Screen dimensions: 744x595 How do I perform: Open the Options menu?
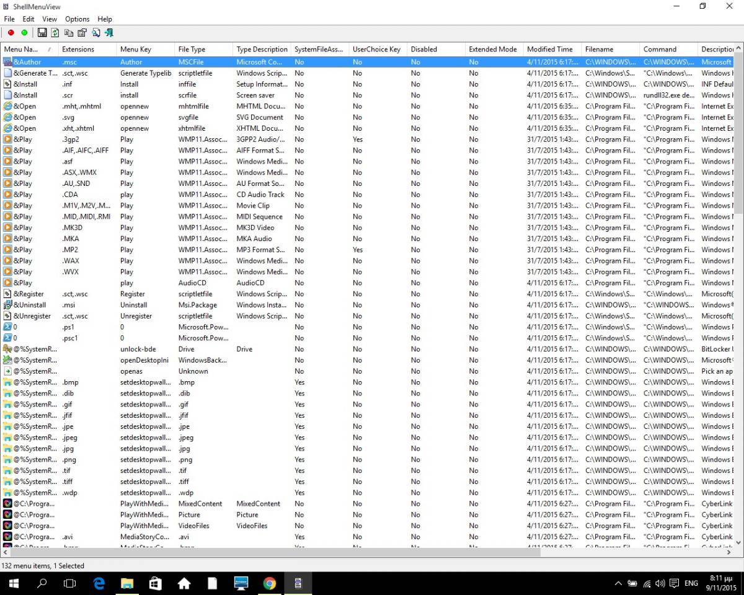(77, 19)
